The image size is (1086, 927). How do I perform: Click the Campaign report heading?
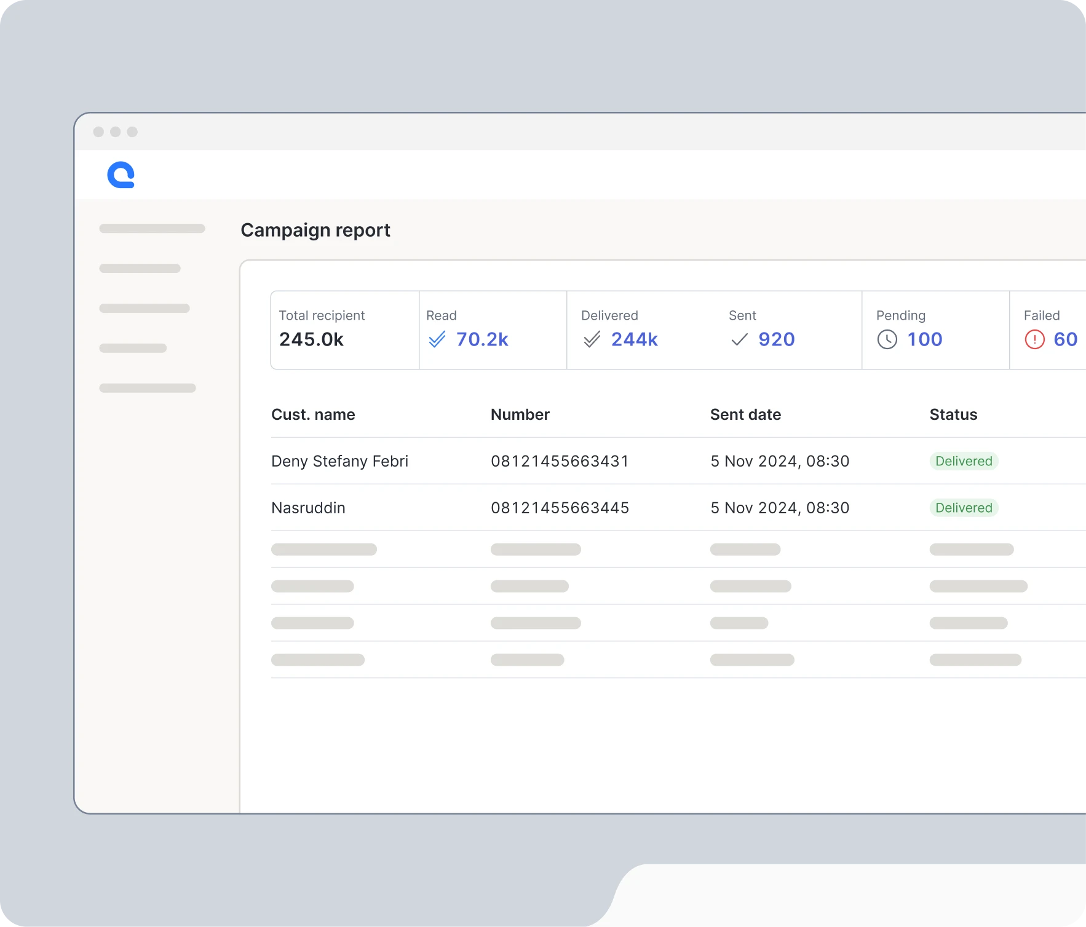tap(315, 231)
